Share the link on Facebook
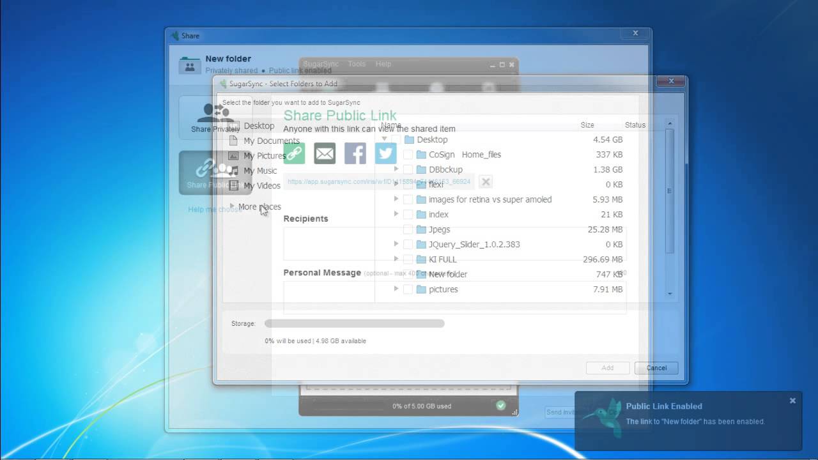 pyautogui.click(x=355, y=153)
